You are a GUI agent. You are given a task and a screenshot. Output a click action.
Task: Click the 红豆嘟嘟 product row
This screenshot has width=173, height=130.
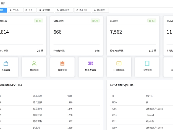coord(50,109)
